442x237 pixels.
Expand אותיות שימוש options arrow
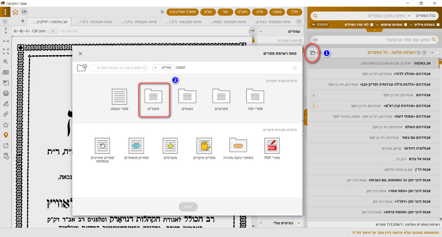point(377,25)
